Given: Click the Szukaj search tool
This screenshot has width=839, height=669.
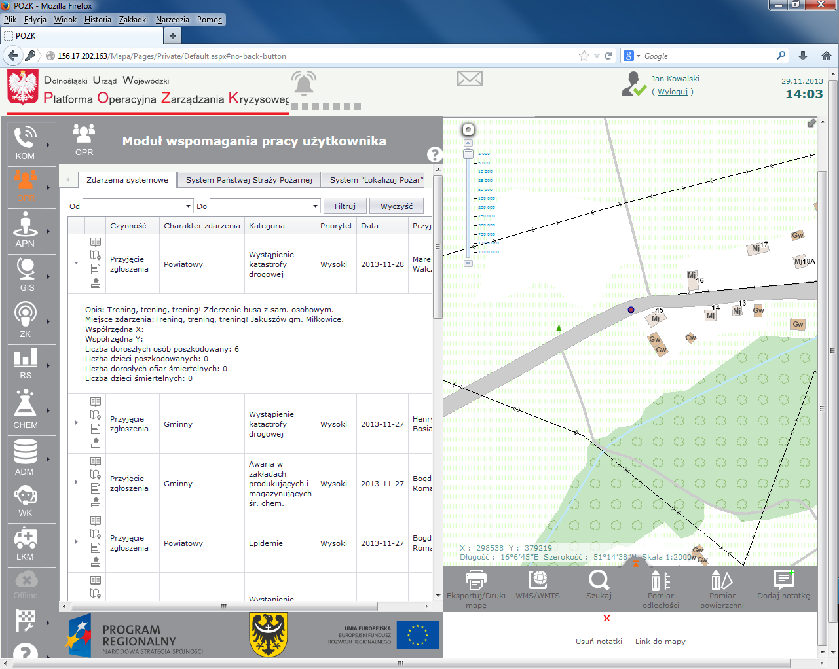Looking at the screenshot, I should (x=599, y=585).
